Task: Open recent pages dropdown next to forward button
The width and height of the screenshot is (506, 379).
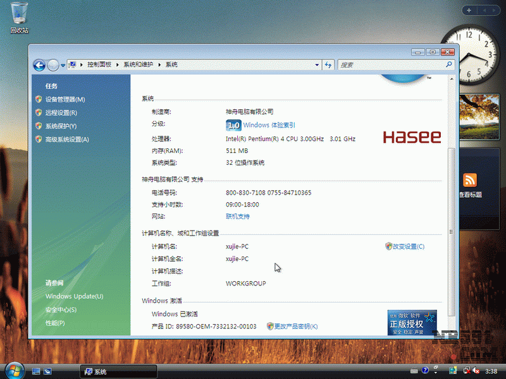Action: (62, 64)
